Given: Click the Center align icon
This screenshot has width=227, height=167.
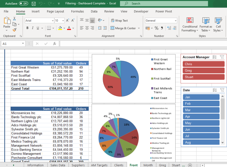Looking at the screenshot, I should pyautogui.click(x=87, y=28).
